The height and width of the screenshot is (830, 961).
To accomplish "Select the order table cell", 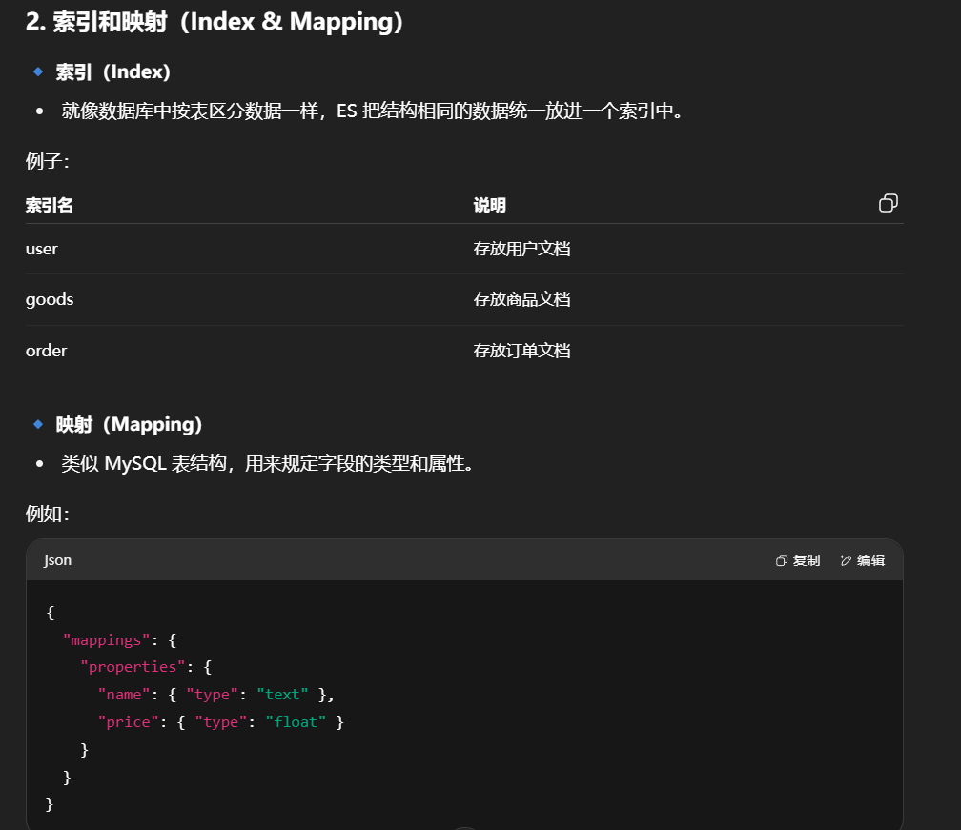I will [x=47, y=351].
